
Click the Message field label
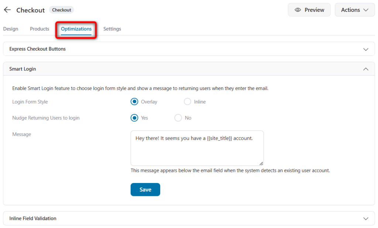point(22,134)
